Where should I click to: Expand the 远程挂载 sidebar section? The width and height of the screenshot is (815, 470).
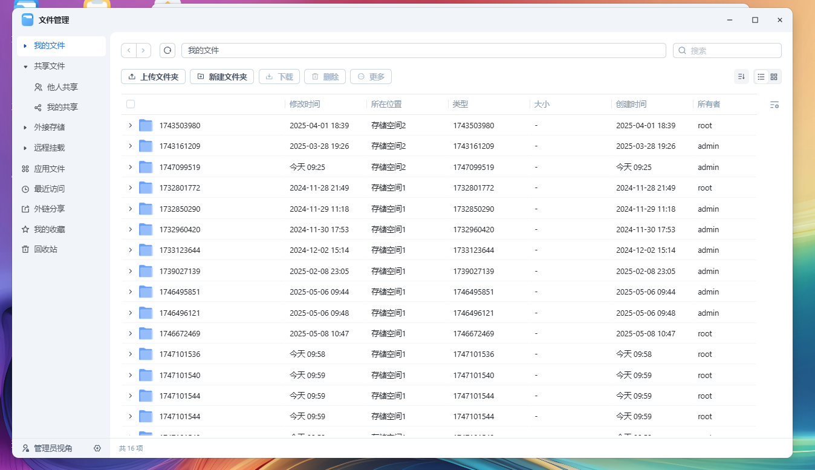click(x=25, y=148)
